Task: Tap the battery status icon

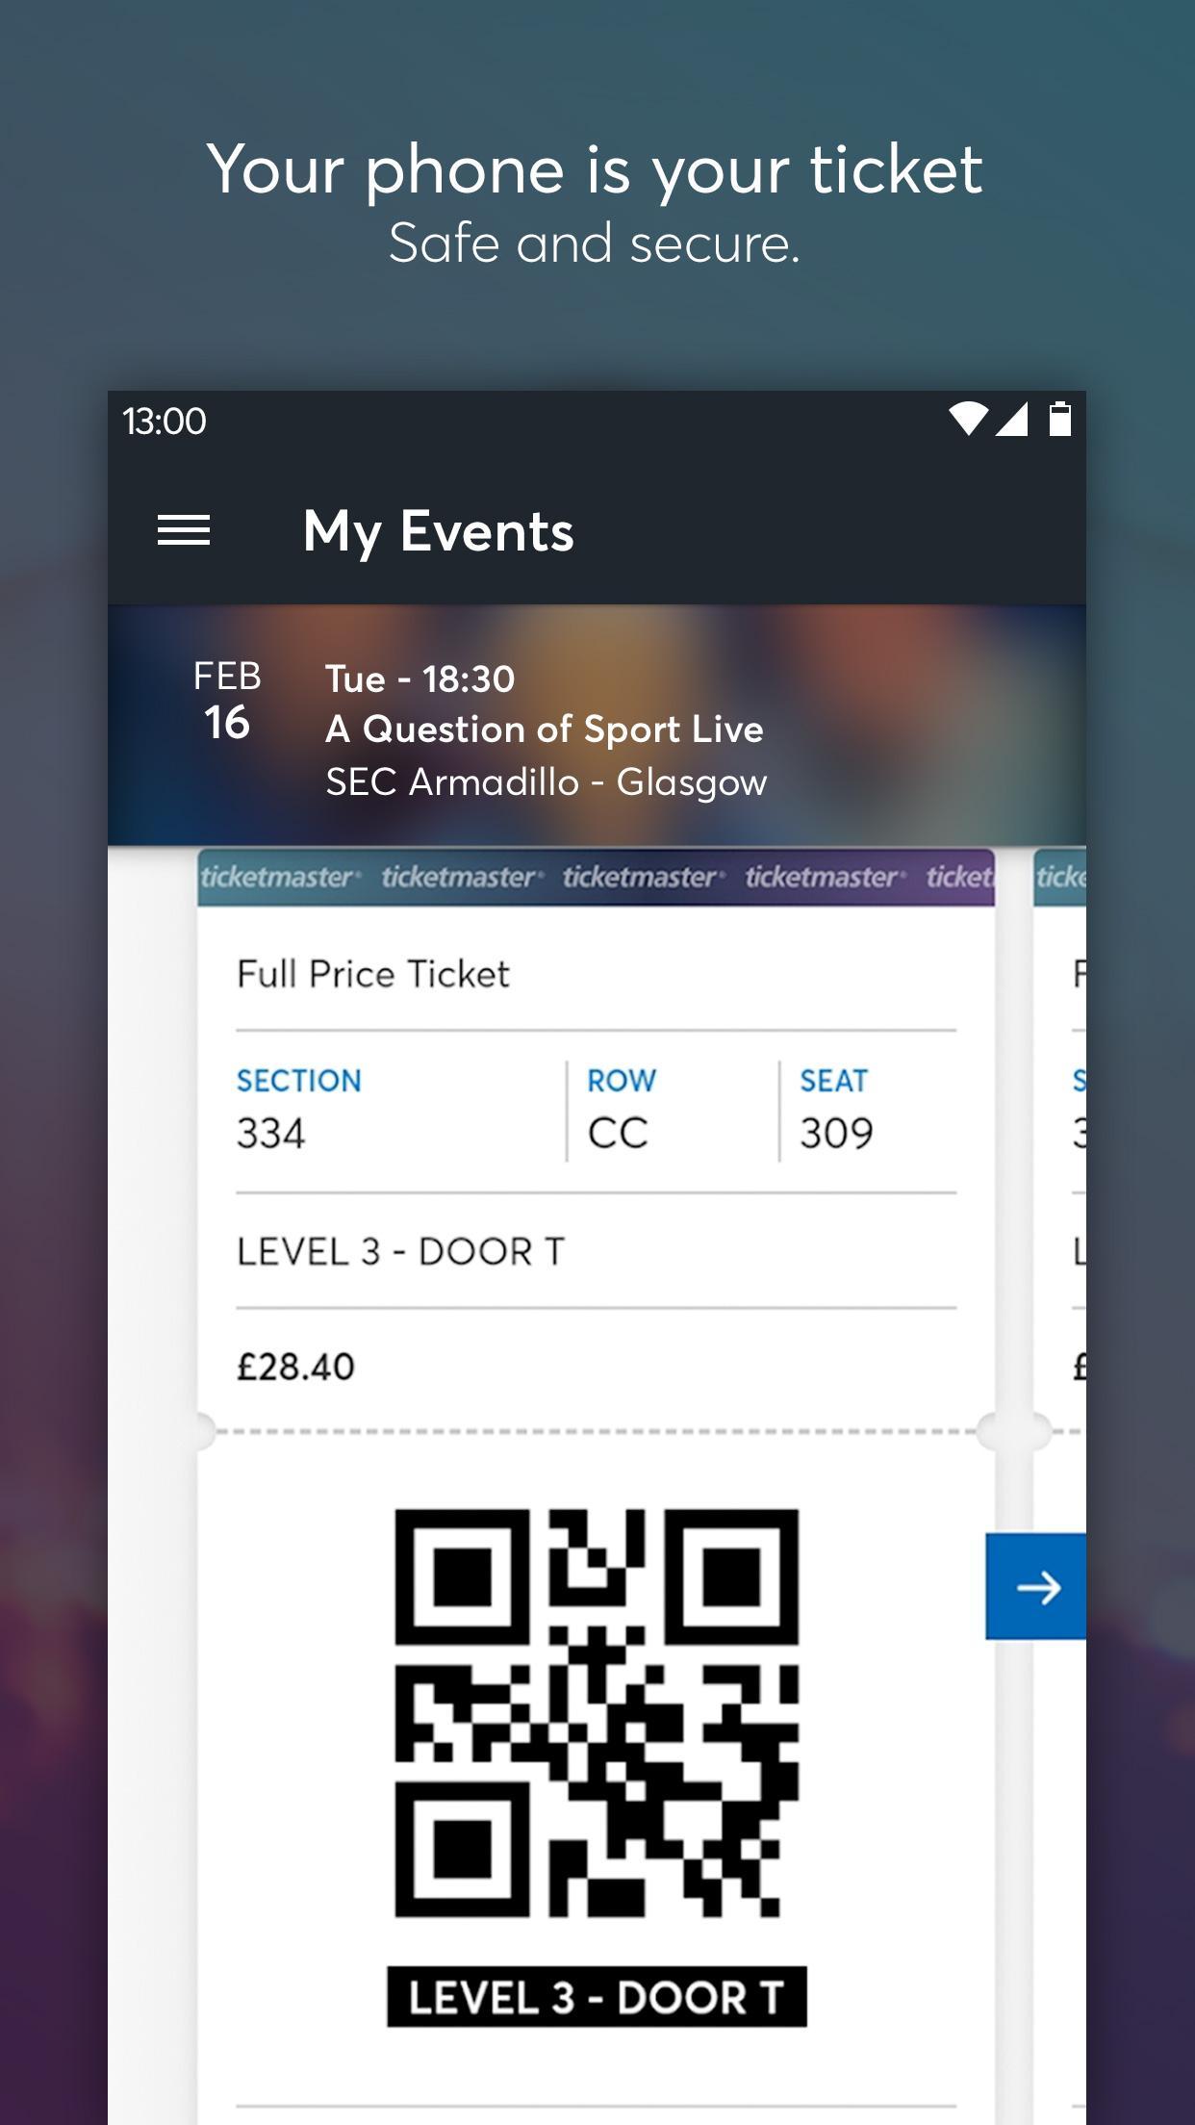Action: pyautogui.click(x=1061, y=418)
